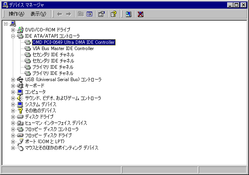The width and height of the screenshot is (249, 175).
Task: Click the root computer icon in tree
Action: (x=13, y=24)
